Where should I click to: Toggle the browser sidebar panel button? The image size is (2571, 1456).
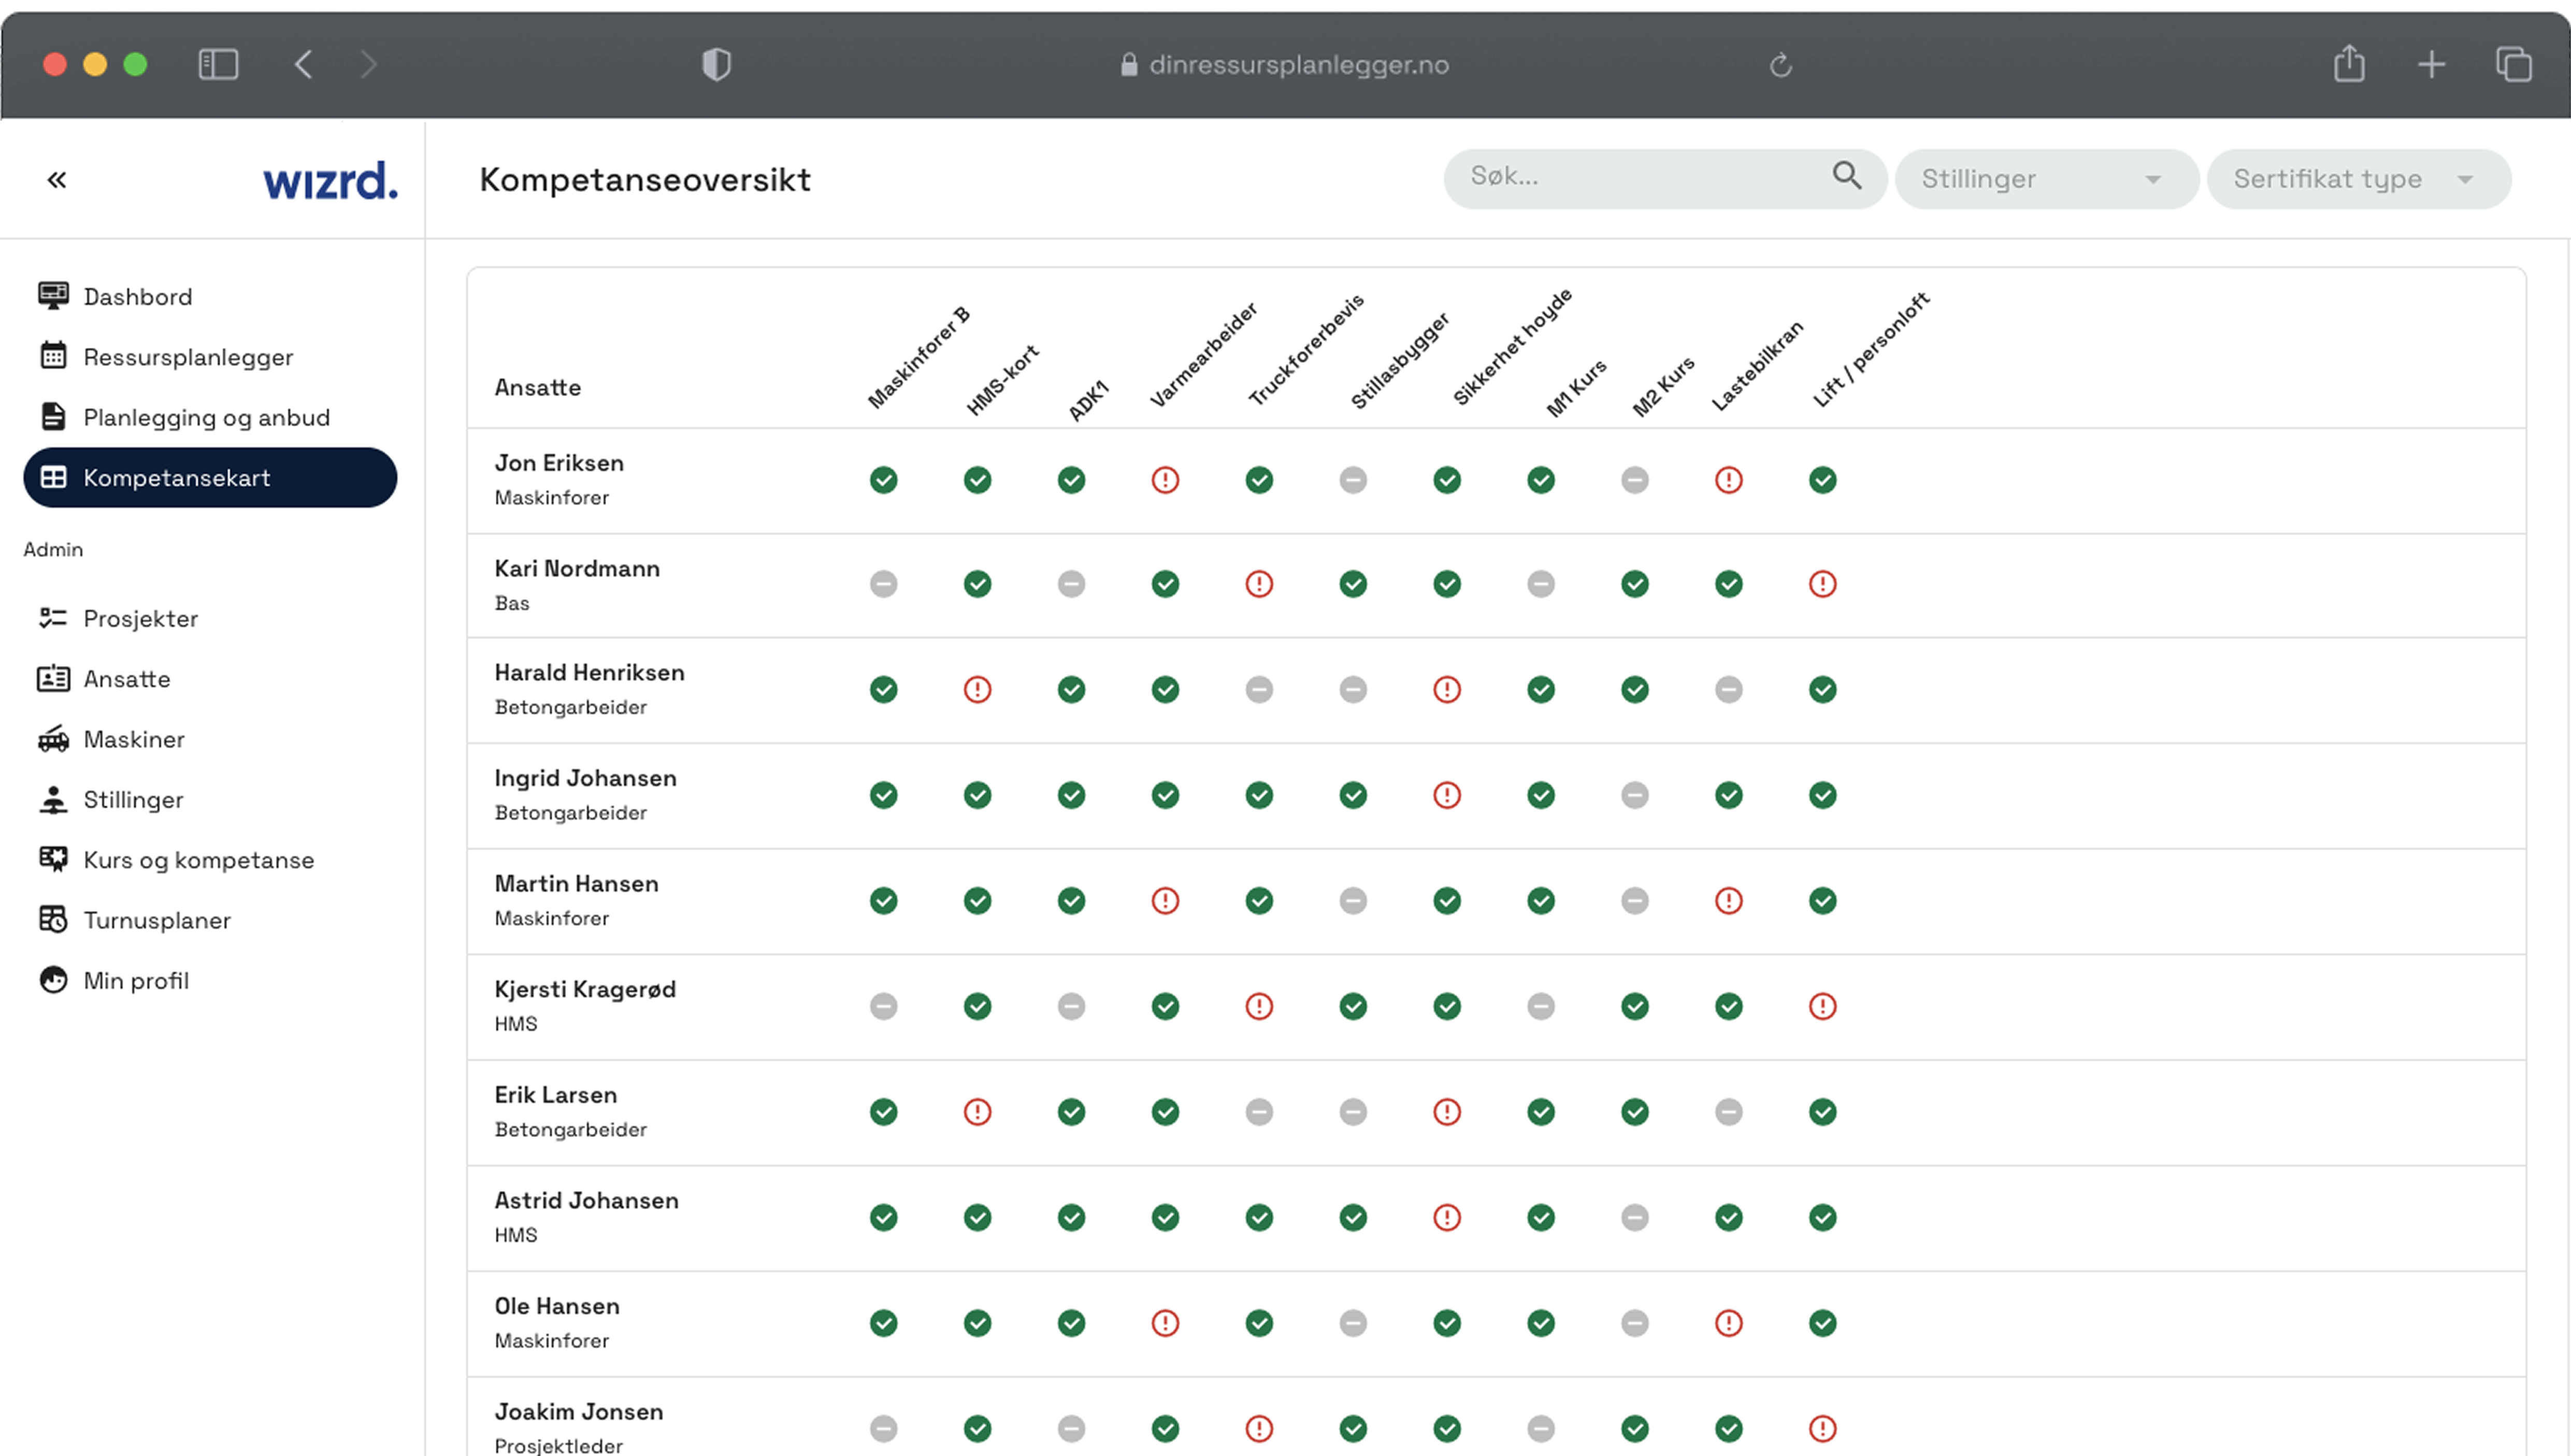coord(218,65)
